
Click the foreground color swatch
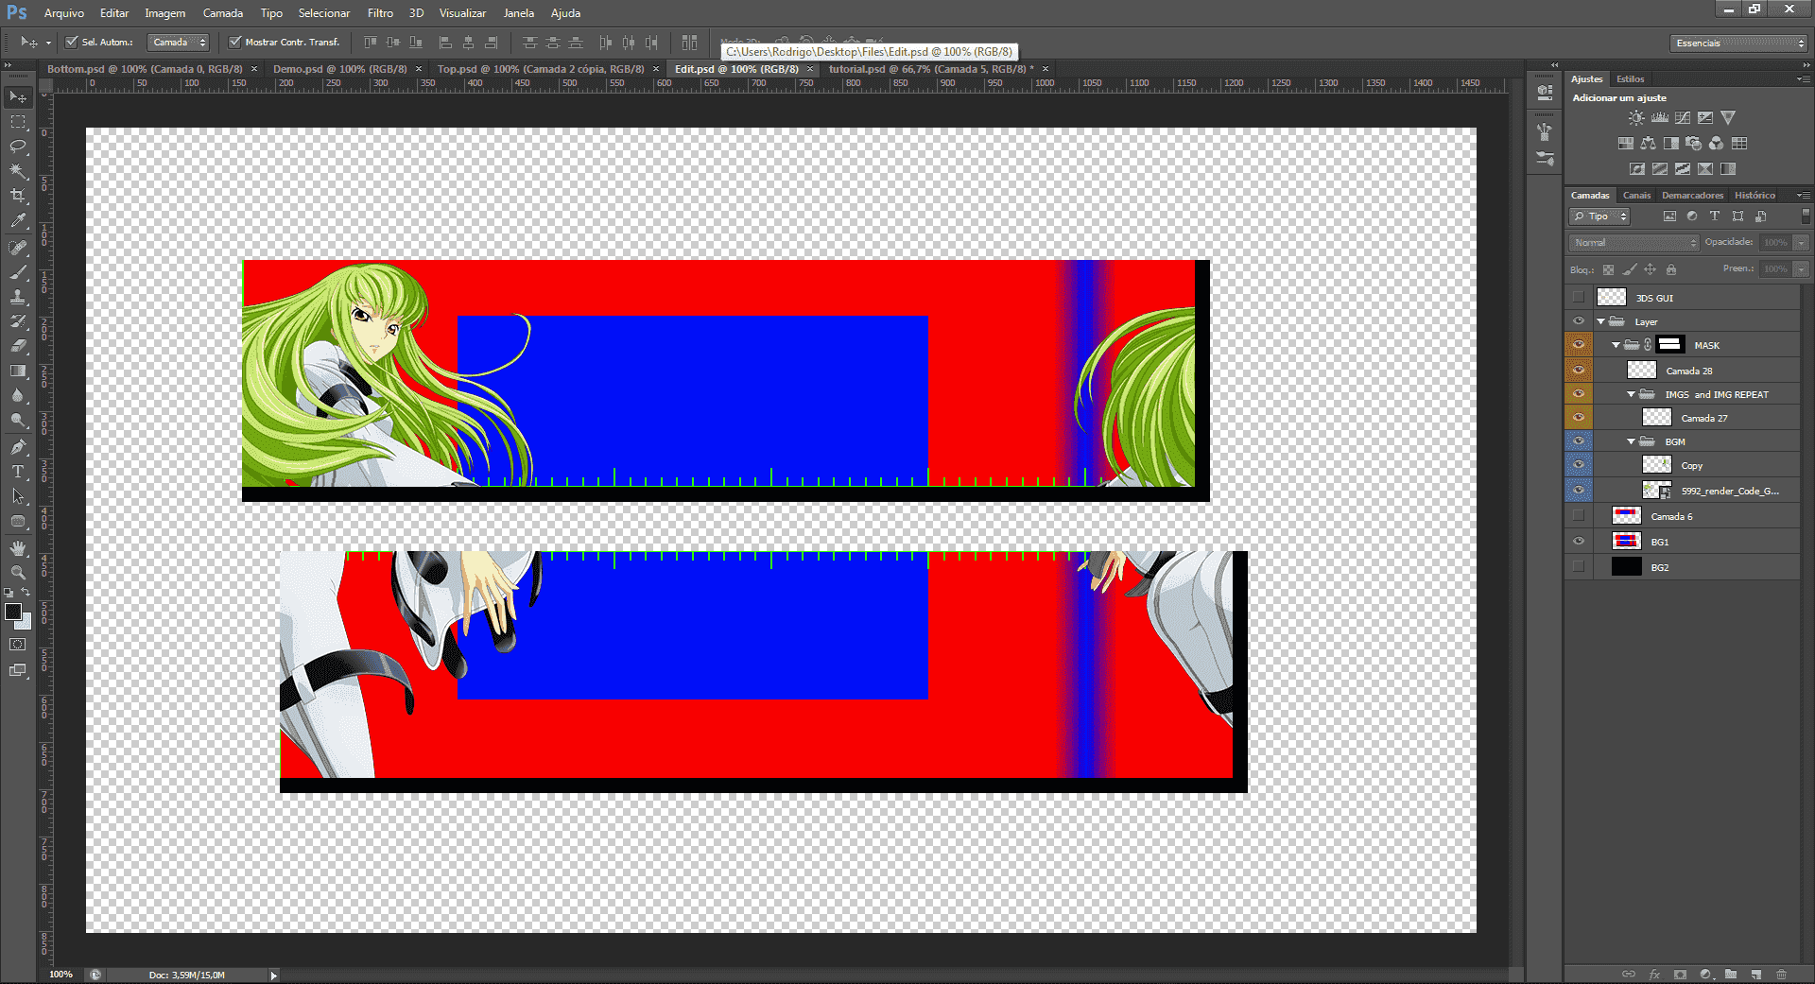point(13,612)
